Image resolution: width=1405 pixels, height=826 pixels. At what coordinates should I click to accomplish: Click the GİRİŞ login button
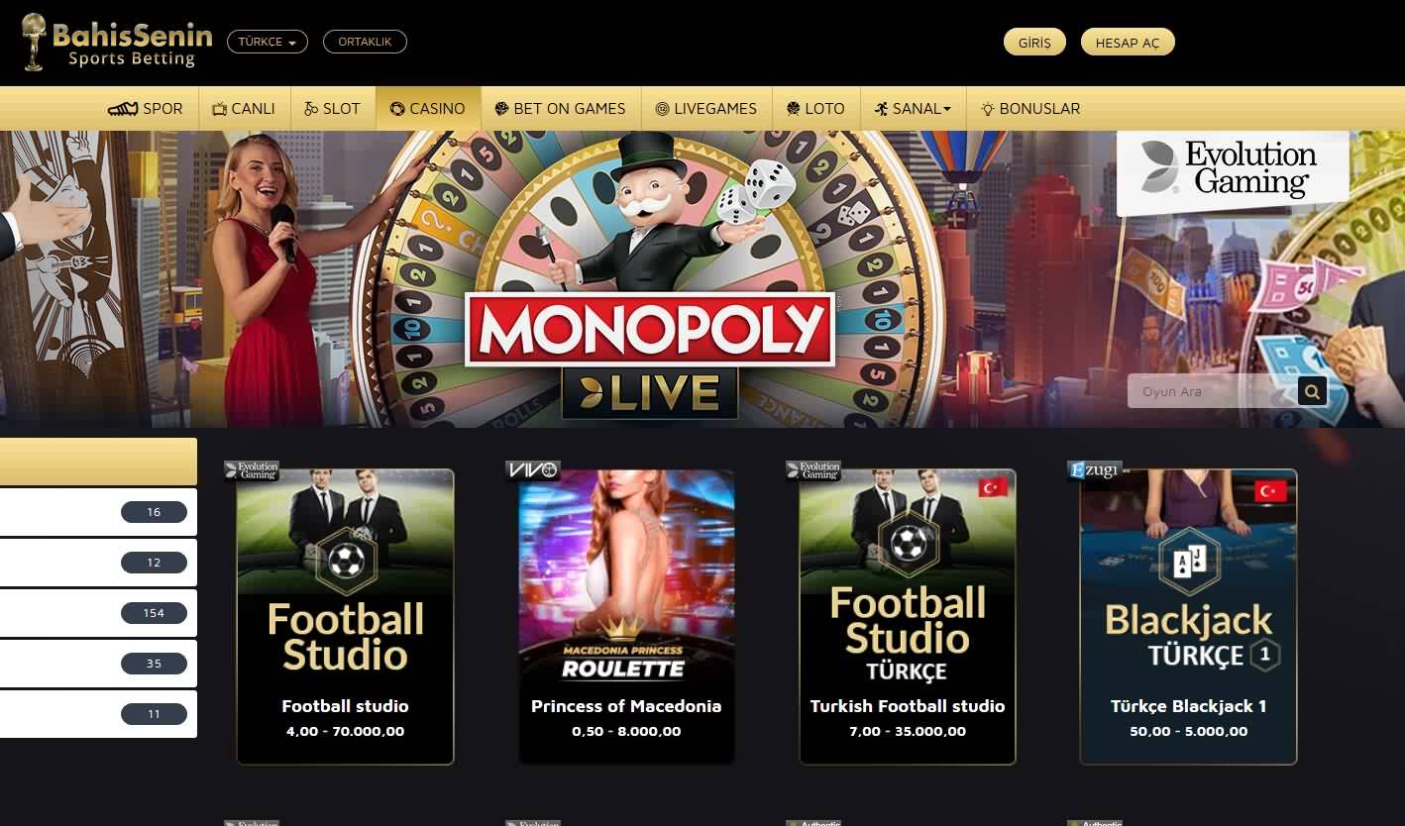pyautogui.click(x=1034, y=43)
